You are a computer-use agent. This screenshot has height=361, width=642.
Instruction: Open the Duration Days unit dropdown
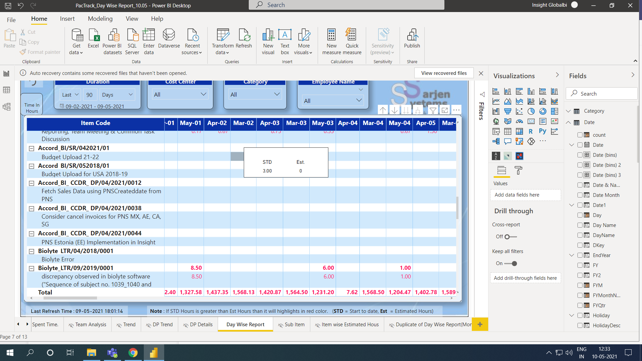[x=117, y=95]
